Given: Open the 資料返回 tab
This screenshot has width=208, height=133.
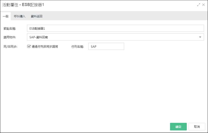Looking at the screenshot, I should [x=37, y=16].
